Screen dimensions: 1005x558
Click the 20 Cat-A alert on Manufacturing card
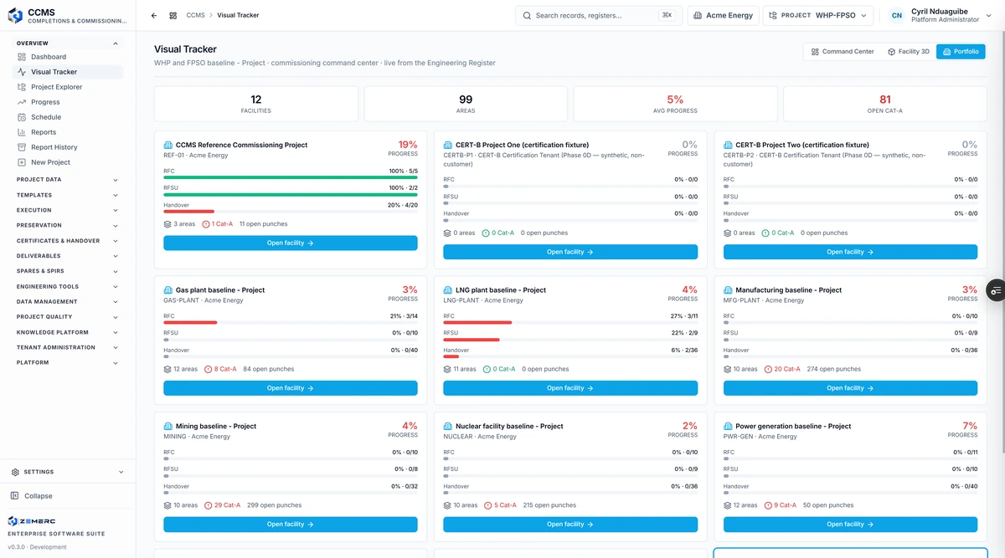tap(782, 369)
